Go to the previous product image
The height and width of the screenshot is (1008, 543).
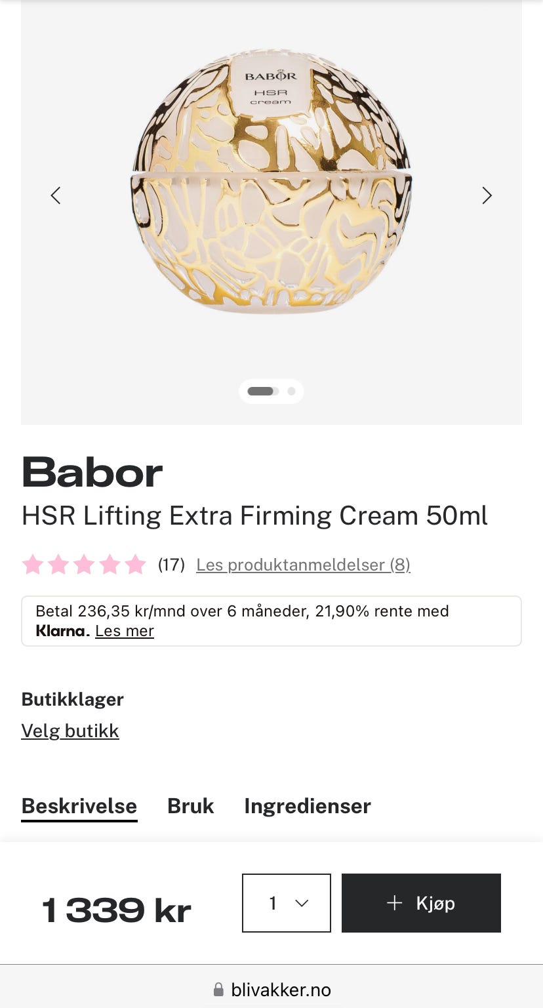(x=56, y=195)
